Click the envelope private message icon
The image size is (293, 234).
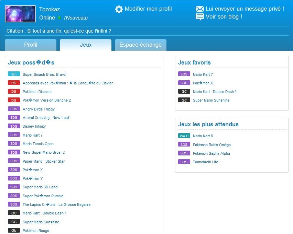point(199,9)
